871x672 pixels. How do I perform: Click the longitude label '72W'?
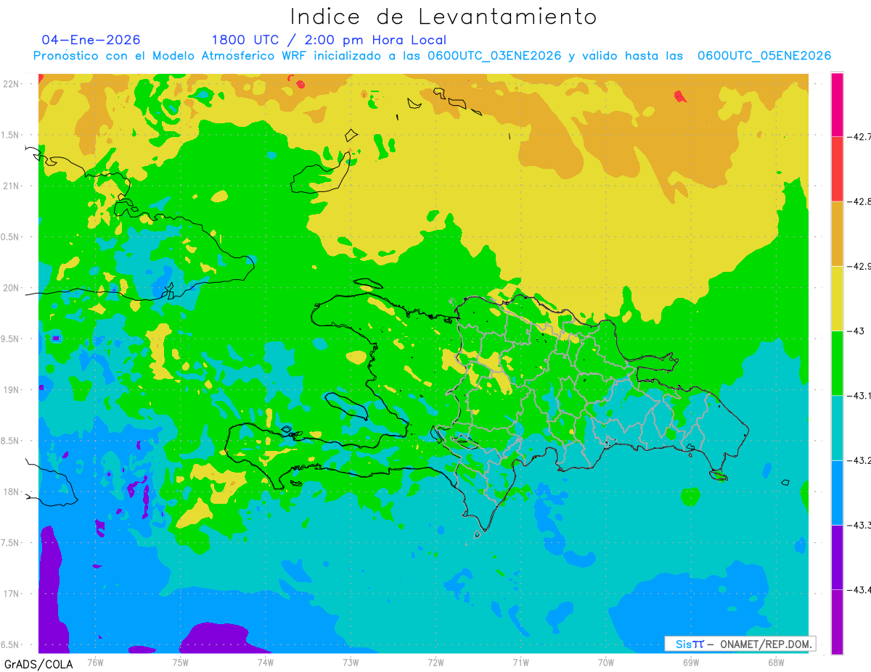pyautogui.click(x=435, y=661)
